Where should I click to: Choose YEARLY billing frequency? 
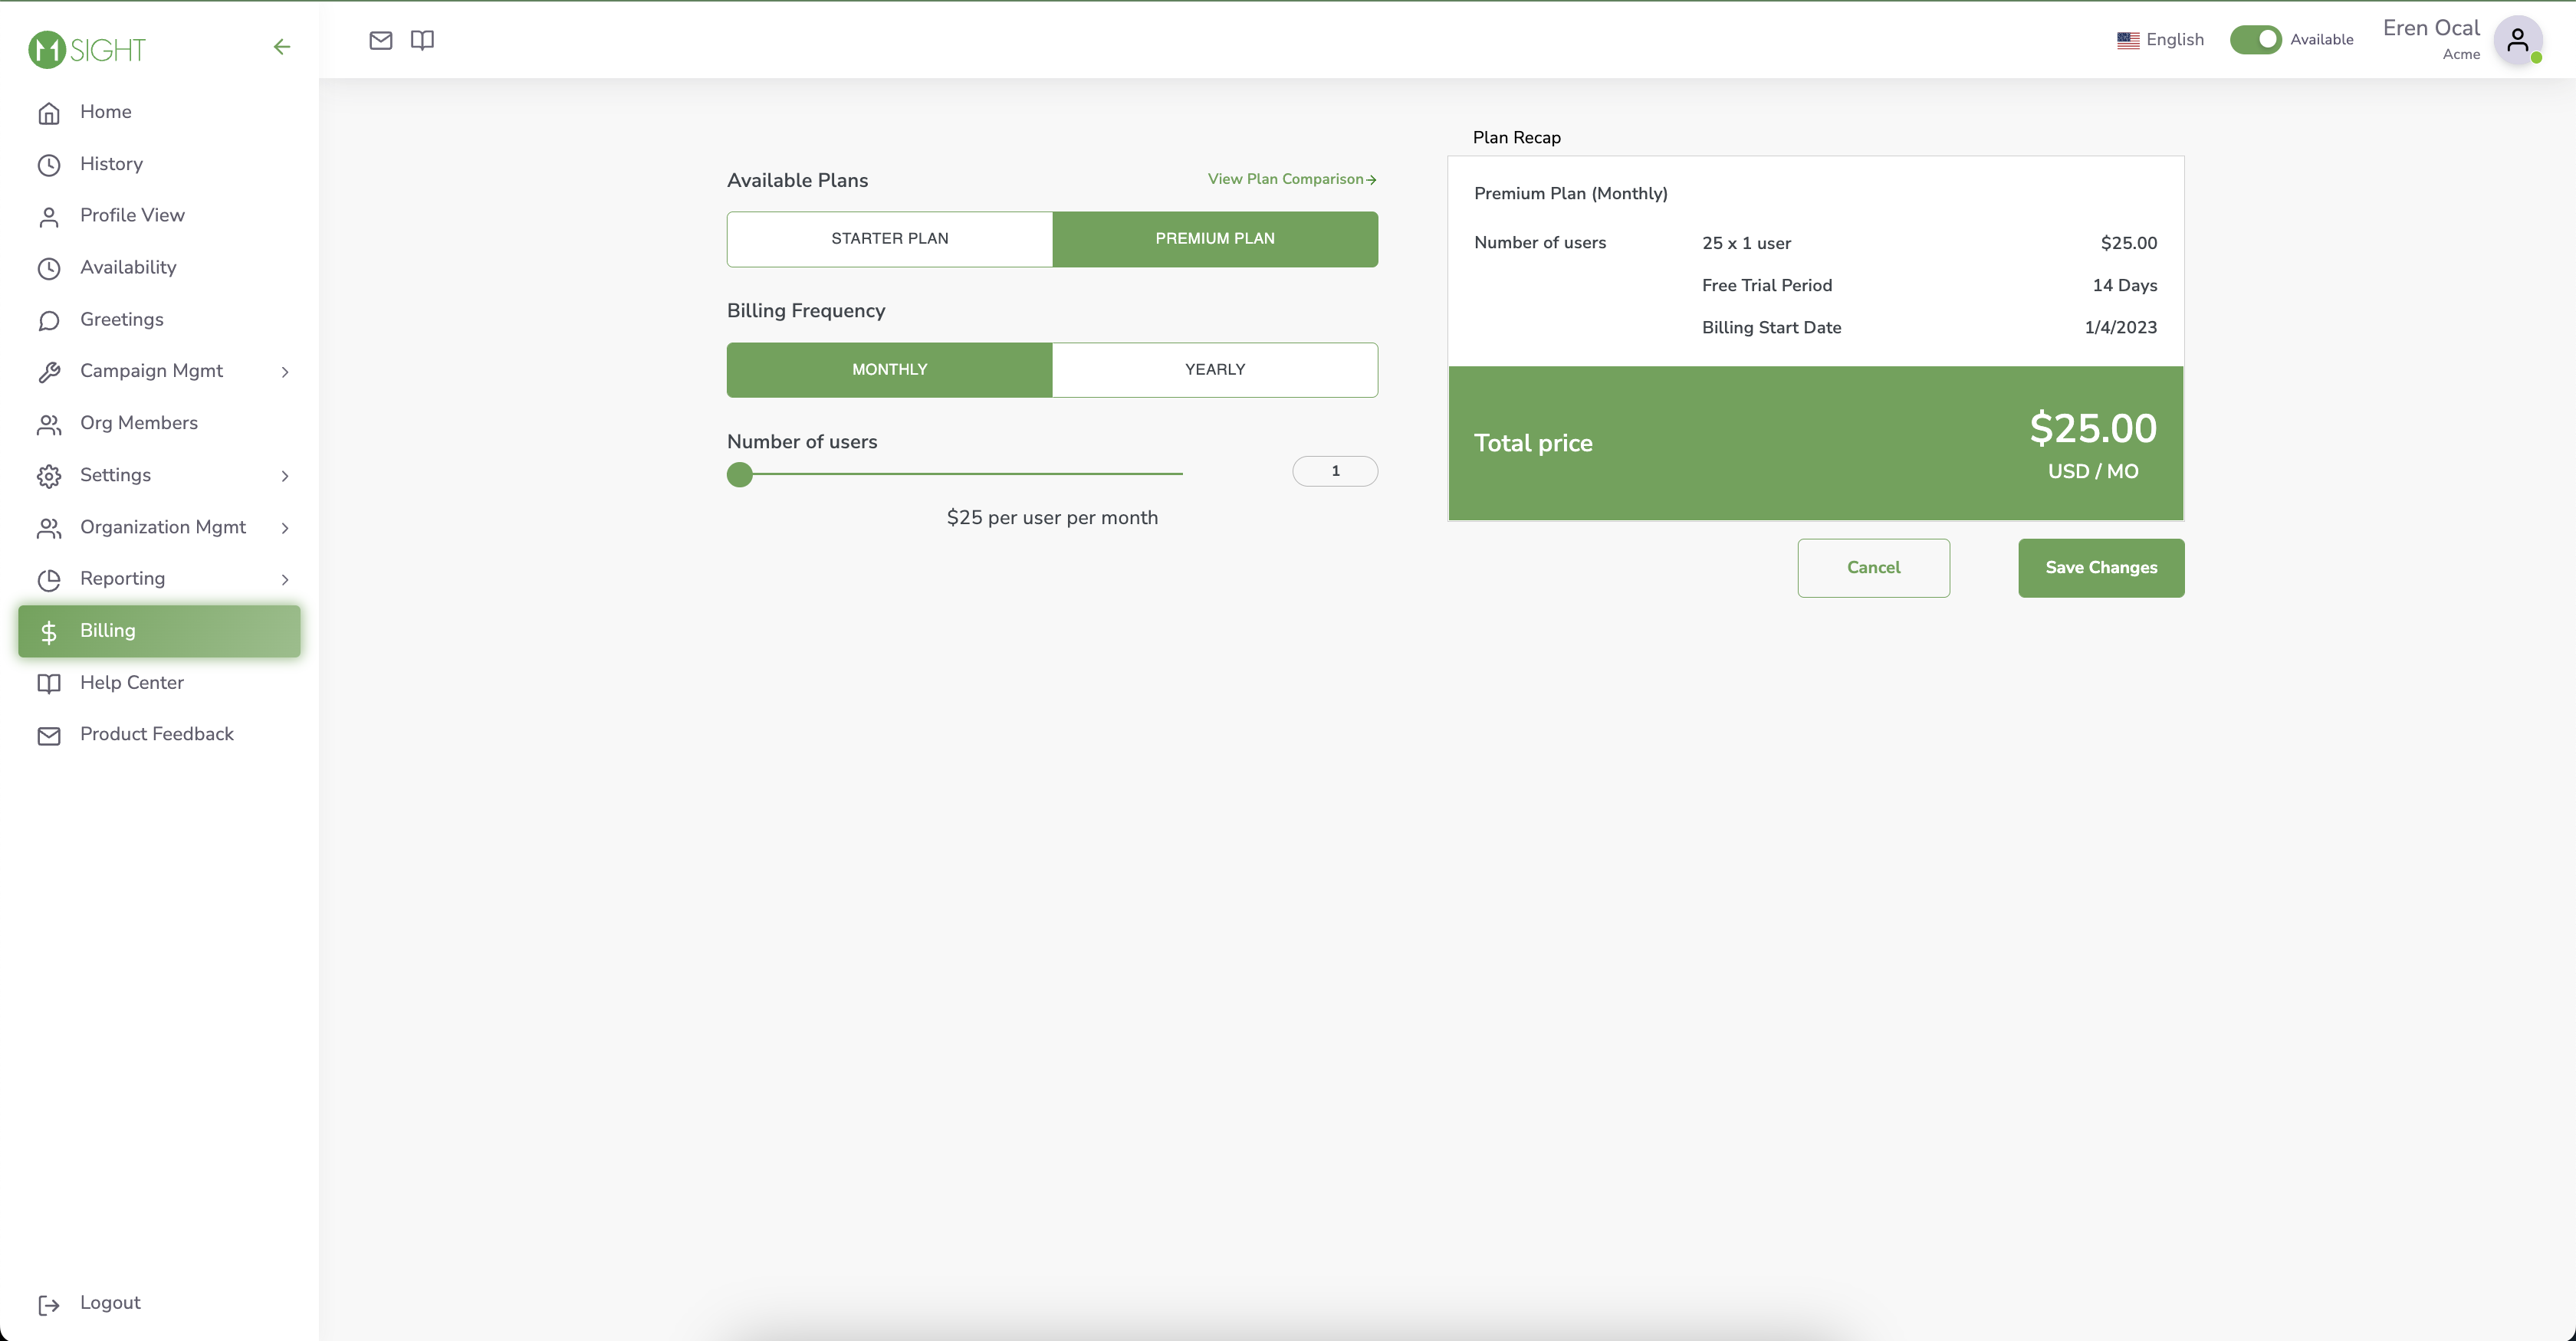(1215, 369)
